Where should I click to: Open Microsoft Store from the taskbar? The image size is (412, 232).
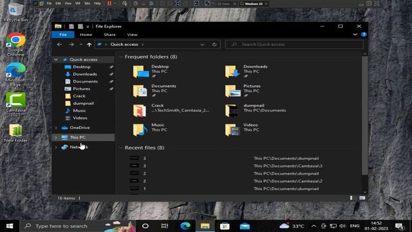pos(225,226)
